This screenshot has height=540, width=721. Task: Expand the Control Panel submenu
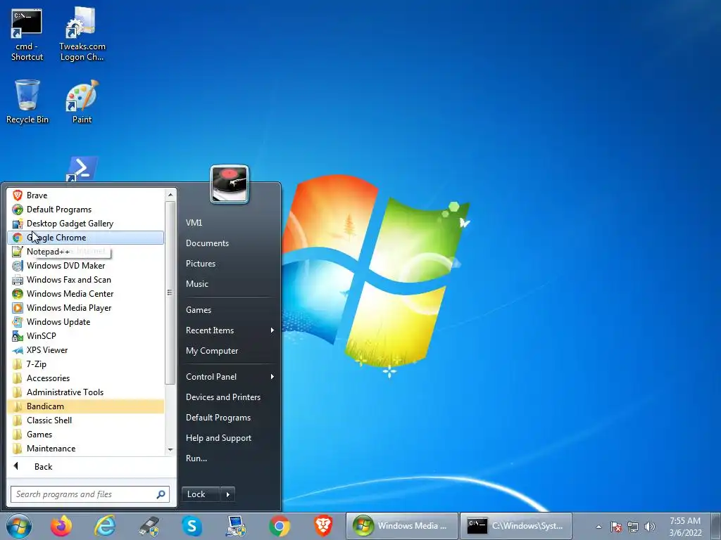[229, 377]
